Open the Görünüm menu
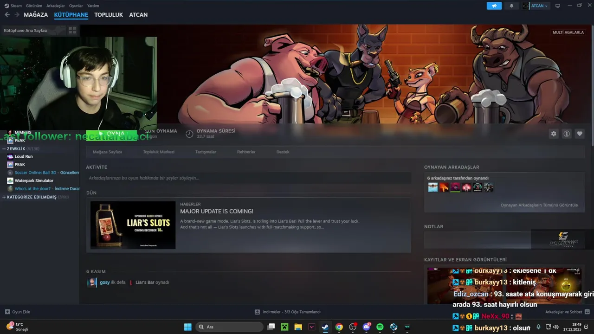This screenshot has height=334, width=594. [34, 6]
